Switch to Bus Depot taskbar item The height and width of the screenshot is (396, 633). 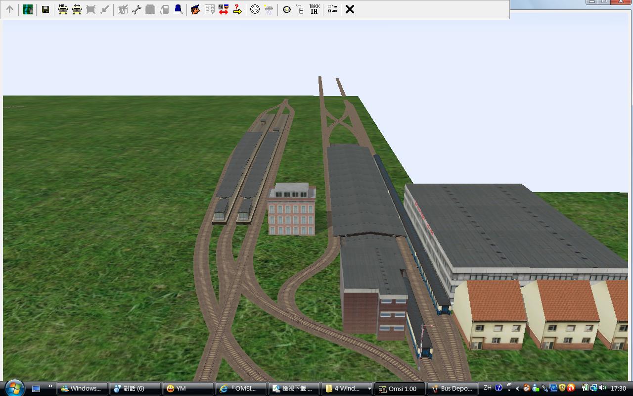(x=452, y=389)
